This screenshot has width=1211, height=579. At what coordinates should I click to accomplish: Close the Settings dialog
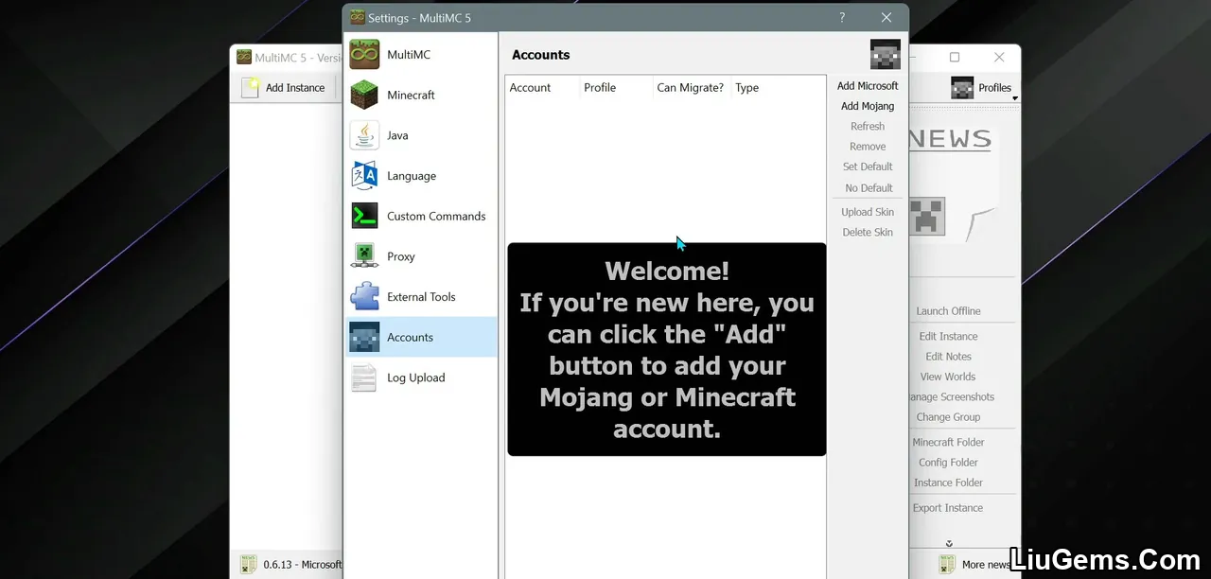point(886,17)
